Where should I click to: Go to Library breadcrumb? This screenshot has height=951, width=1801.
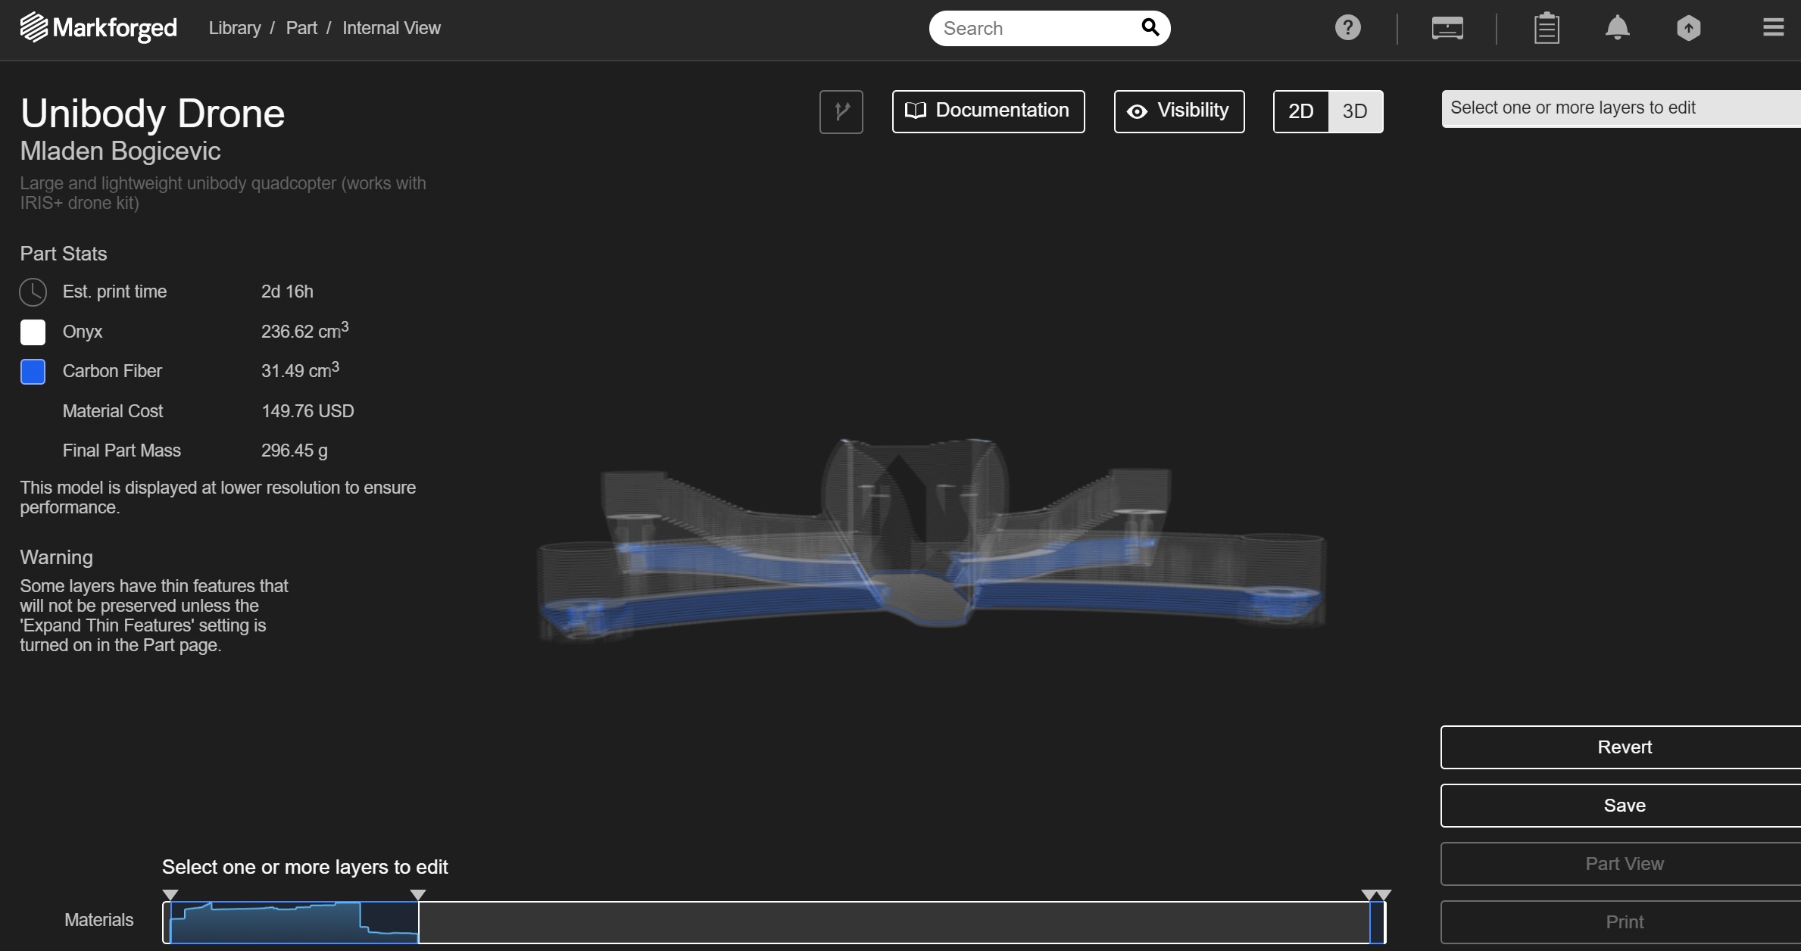tap(235, 28)
